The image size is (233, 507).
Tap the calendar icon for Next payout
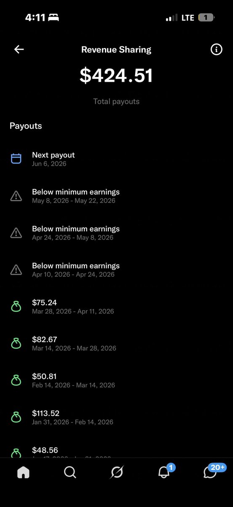click(16, 159)
